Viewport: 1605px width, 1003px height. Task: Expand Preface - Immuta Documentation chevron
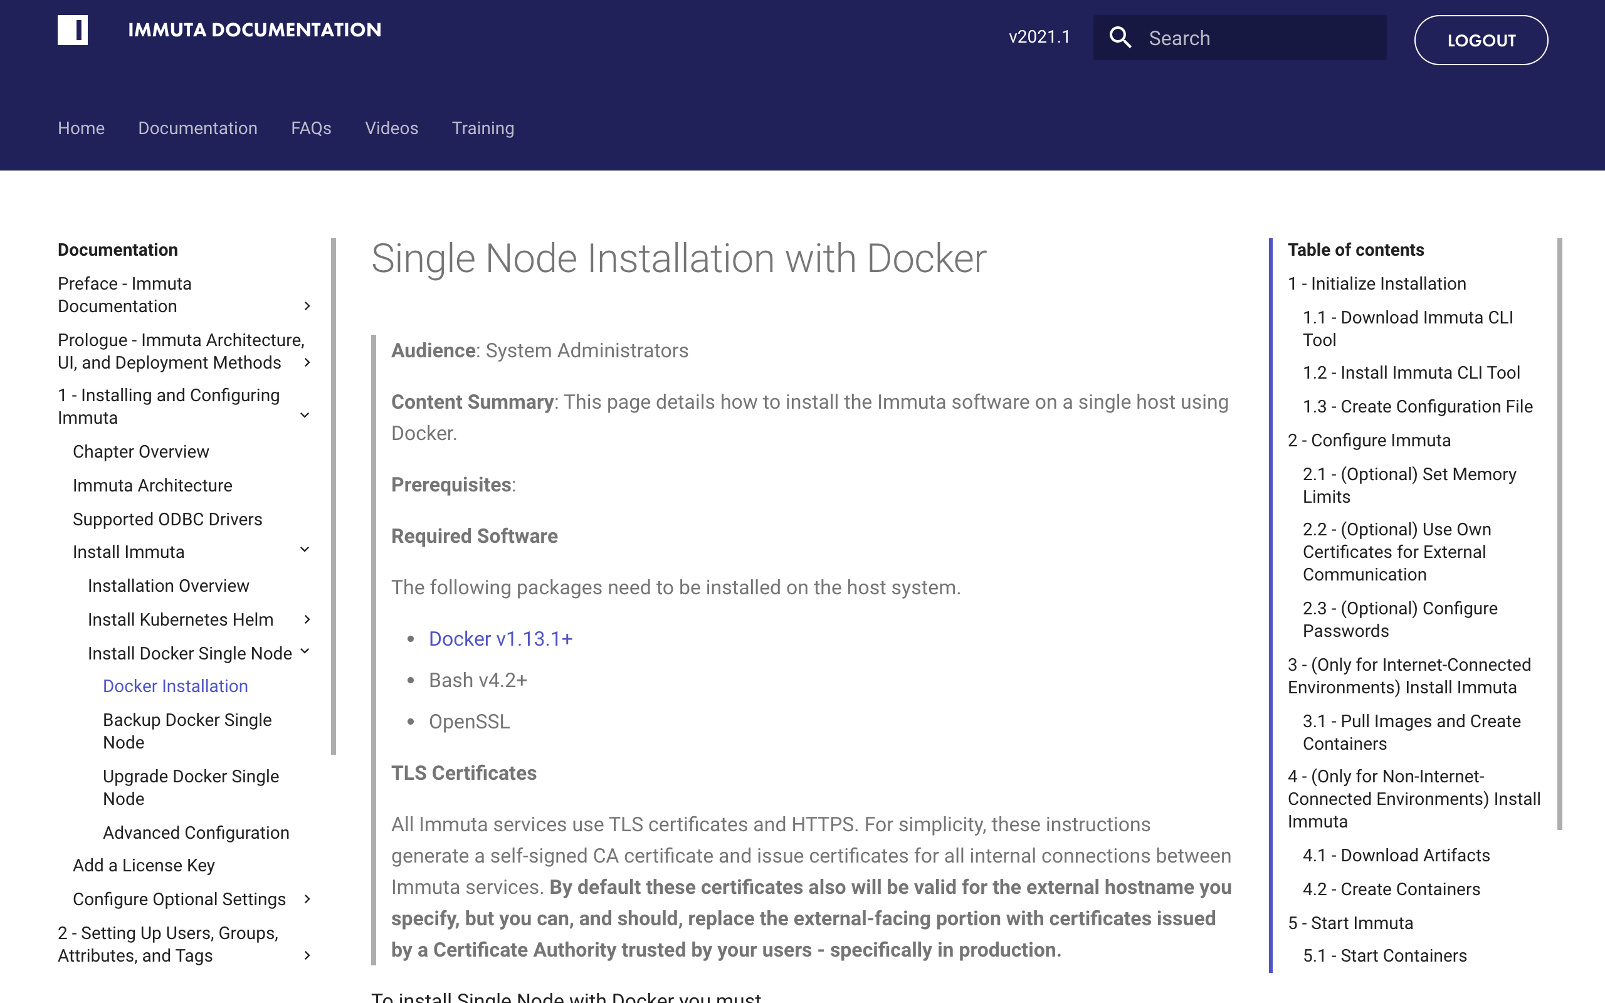(307, 306)
